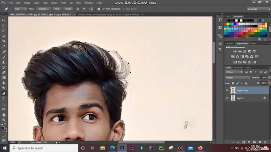Toggle lock position
The width and height of the screenshot is (271, 152).
pos(242,83)
